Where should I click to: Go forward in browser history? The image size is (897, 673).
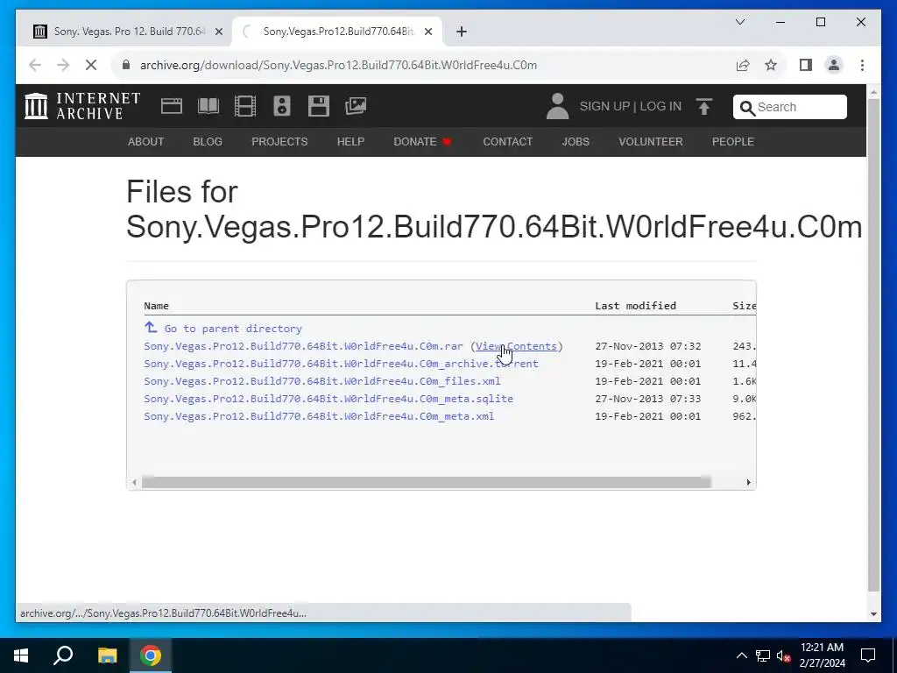pyautogui.click(x=63, y=65)
